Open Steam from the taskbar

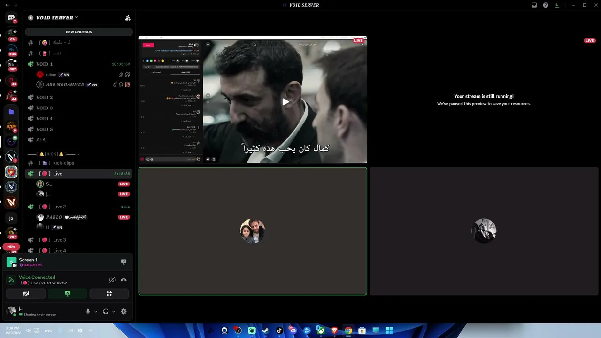click(x=266, y=330)
